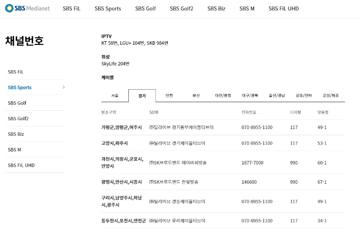Switch to the 인천 region tab
The image size is (359, 229).
click(x=169, y=95)
